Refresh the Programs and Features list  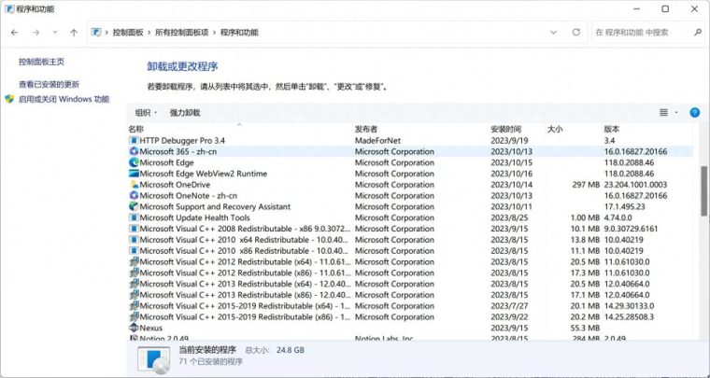[576, 33]
